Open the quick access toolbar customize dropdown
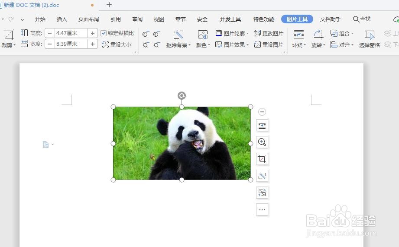Viewport: 399px width, 247px height. click(23, 19)
